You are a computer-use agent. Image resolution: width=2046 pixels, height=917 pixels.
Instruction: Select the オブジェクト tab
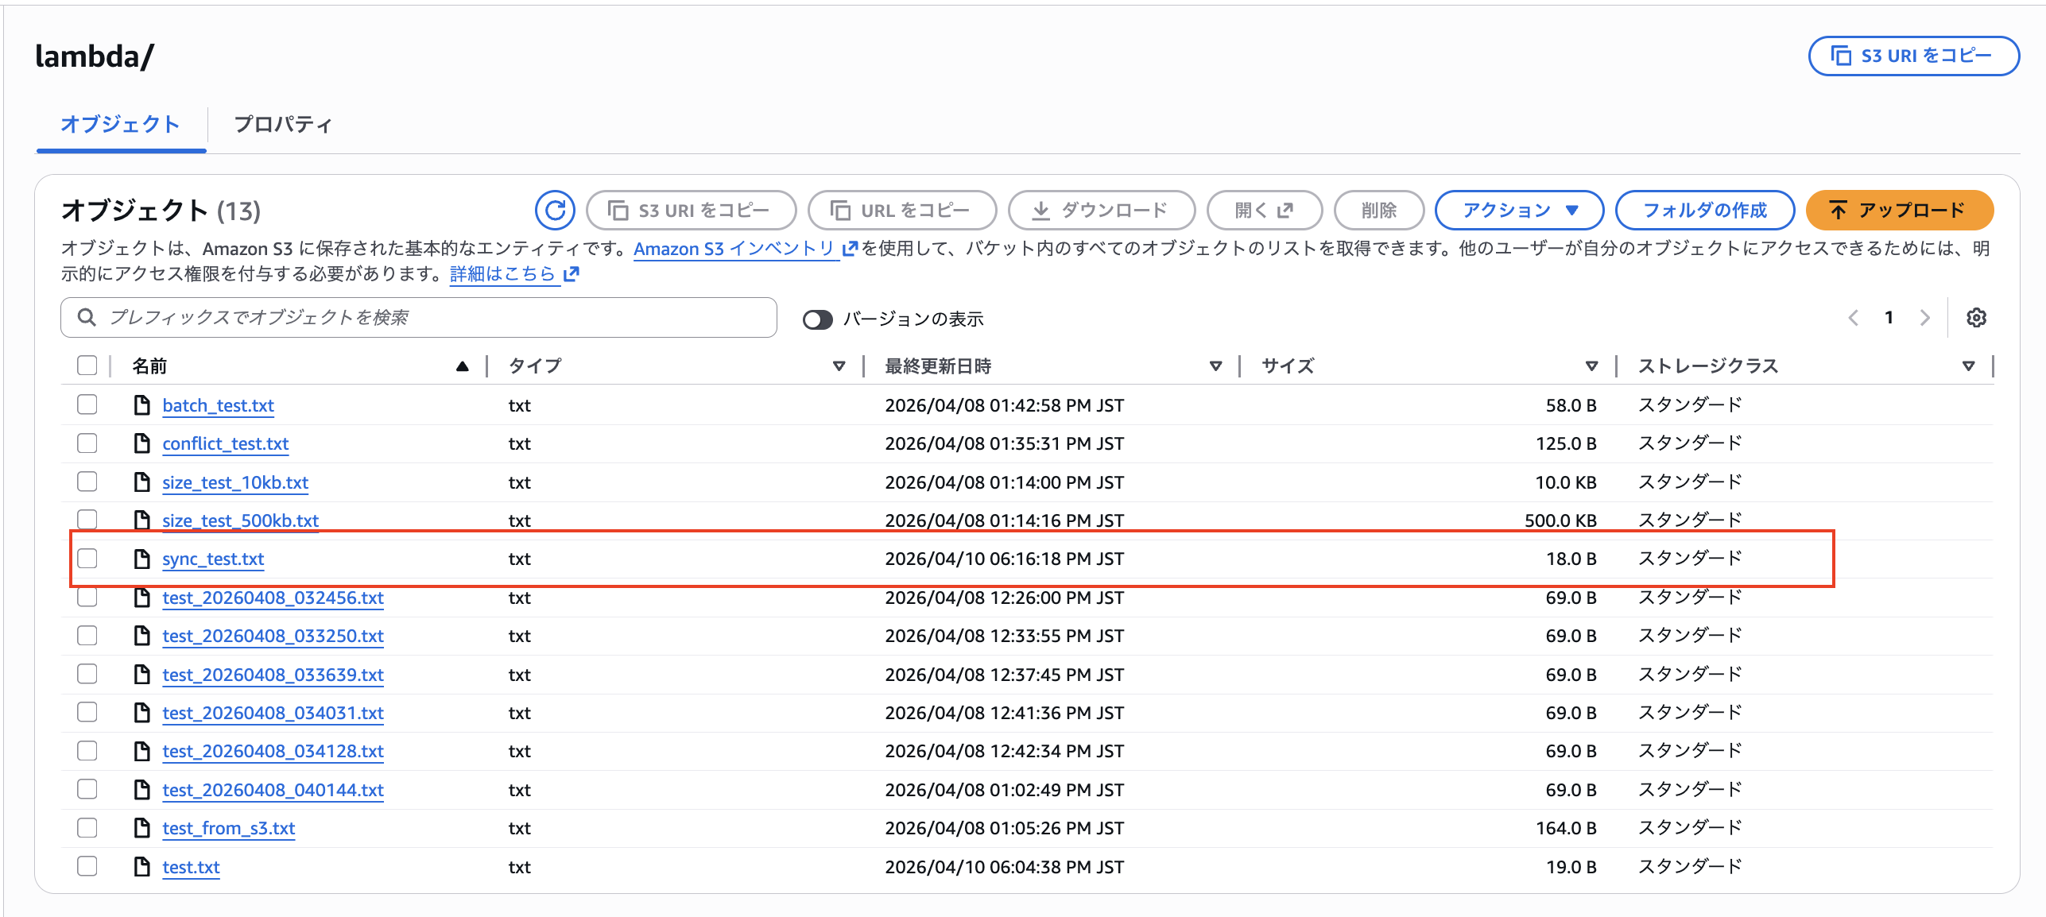click(120, 125)
